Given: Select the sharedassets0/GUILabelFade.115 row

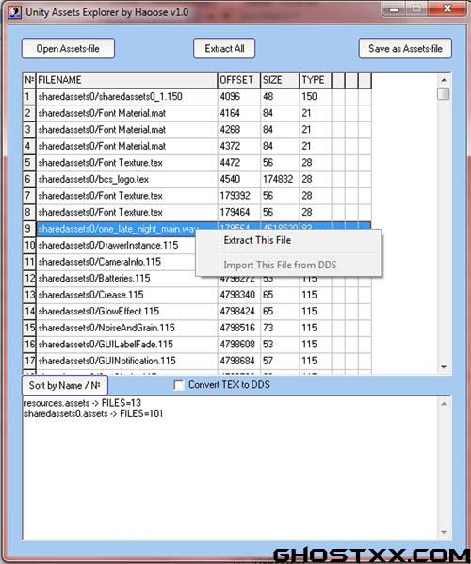Looking at the screenshot, I should pyautogui.click(x=197, y=345).
